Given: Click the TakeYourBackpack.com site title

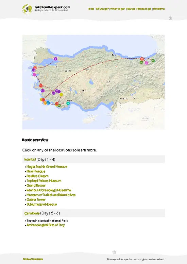Looking at the screenshot, I should (x=52, y=7).
